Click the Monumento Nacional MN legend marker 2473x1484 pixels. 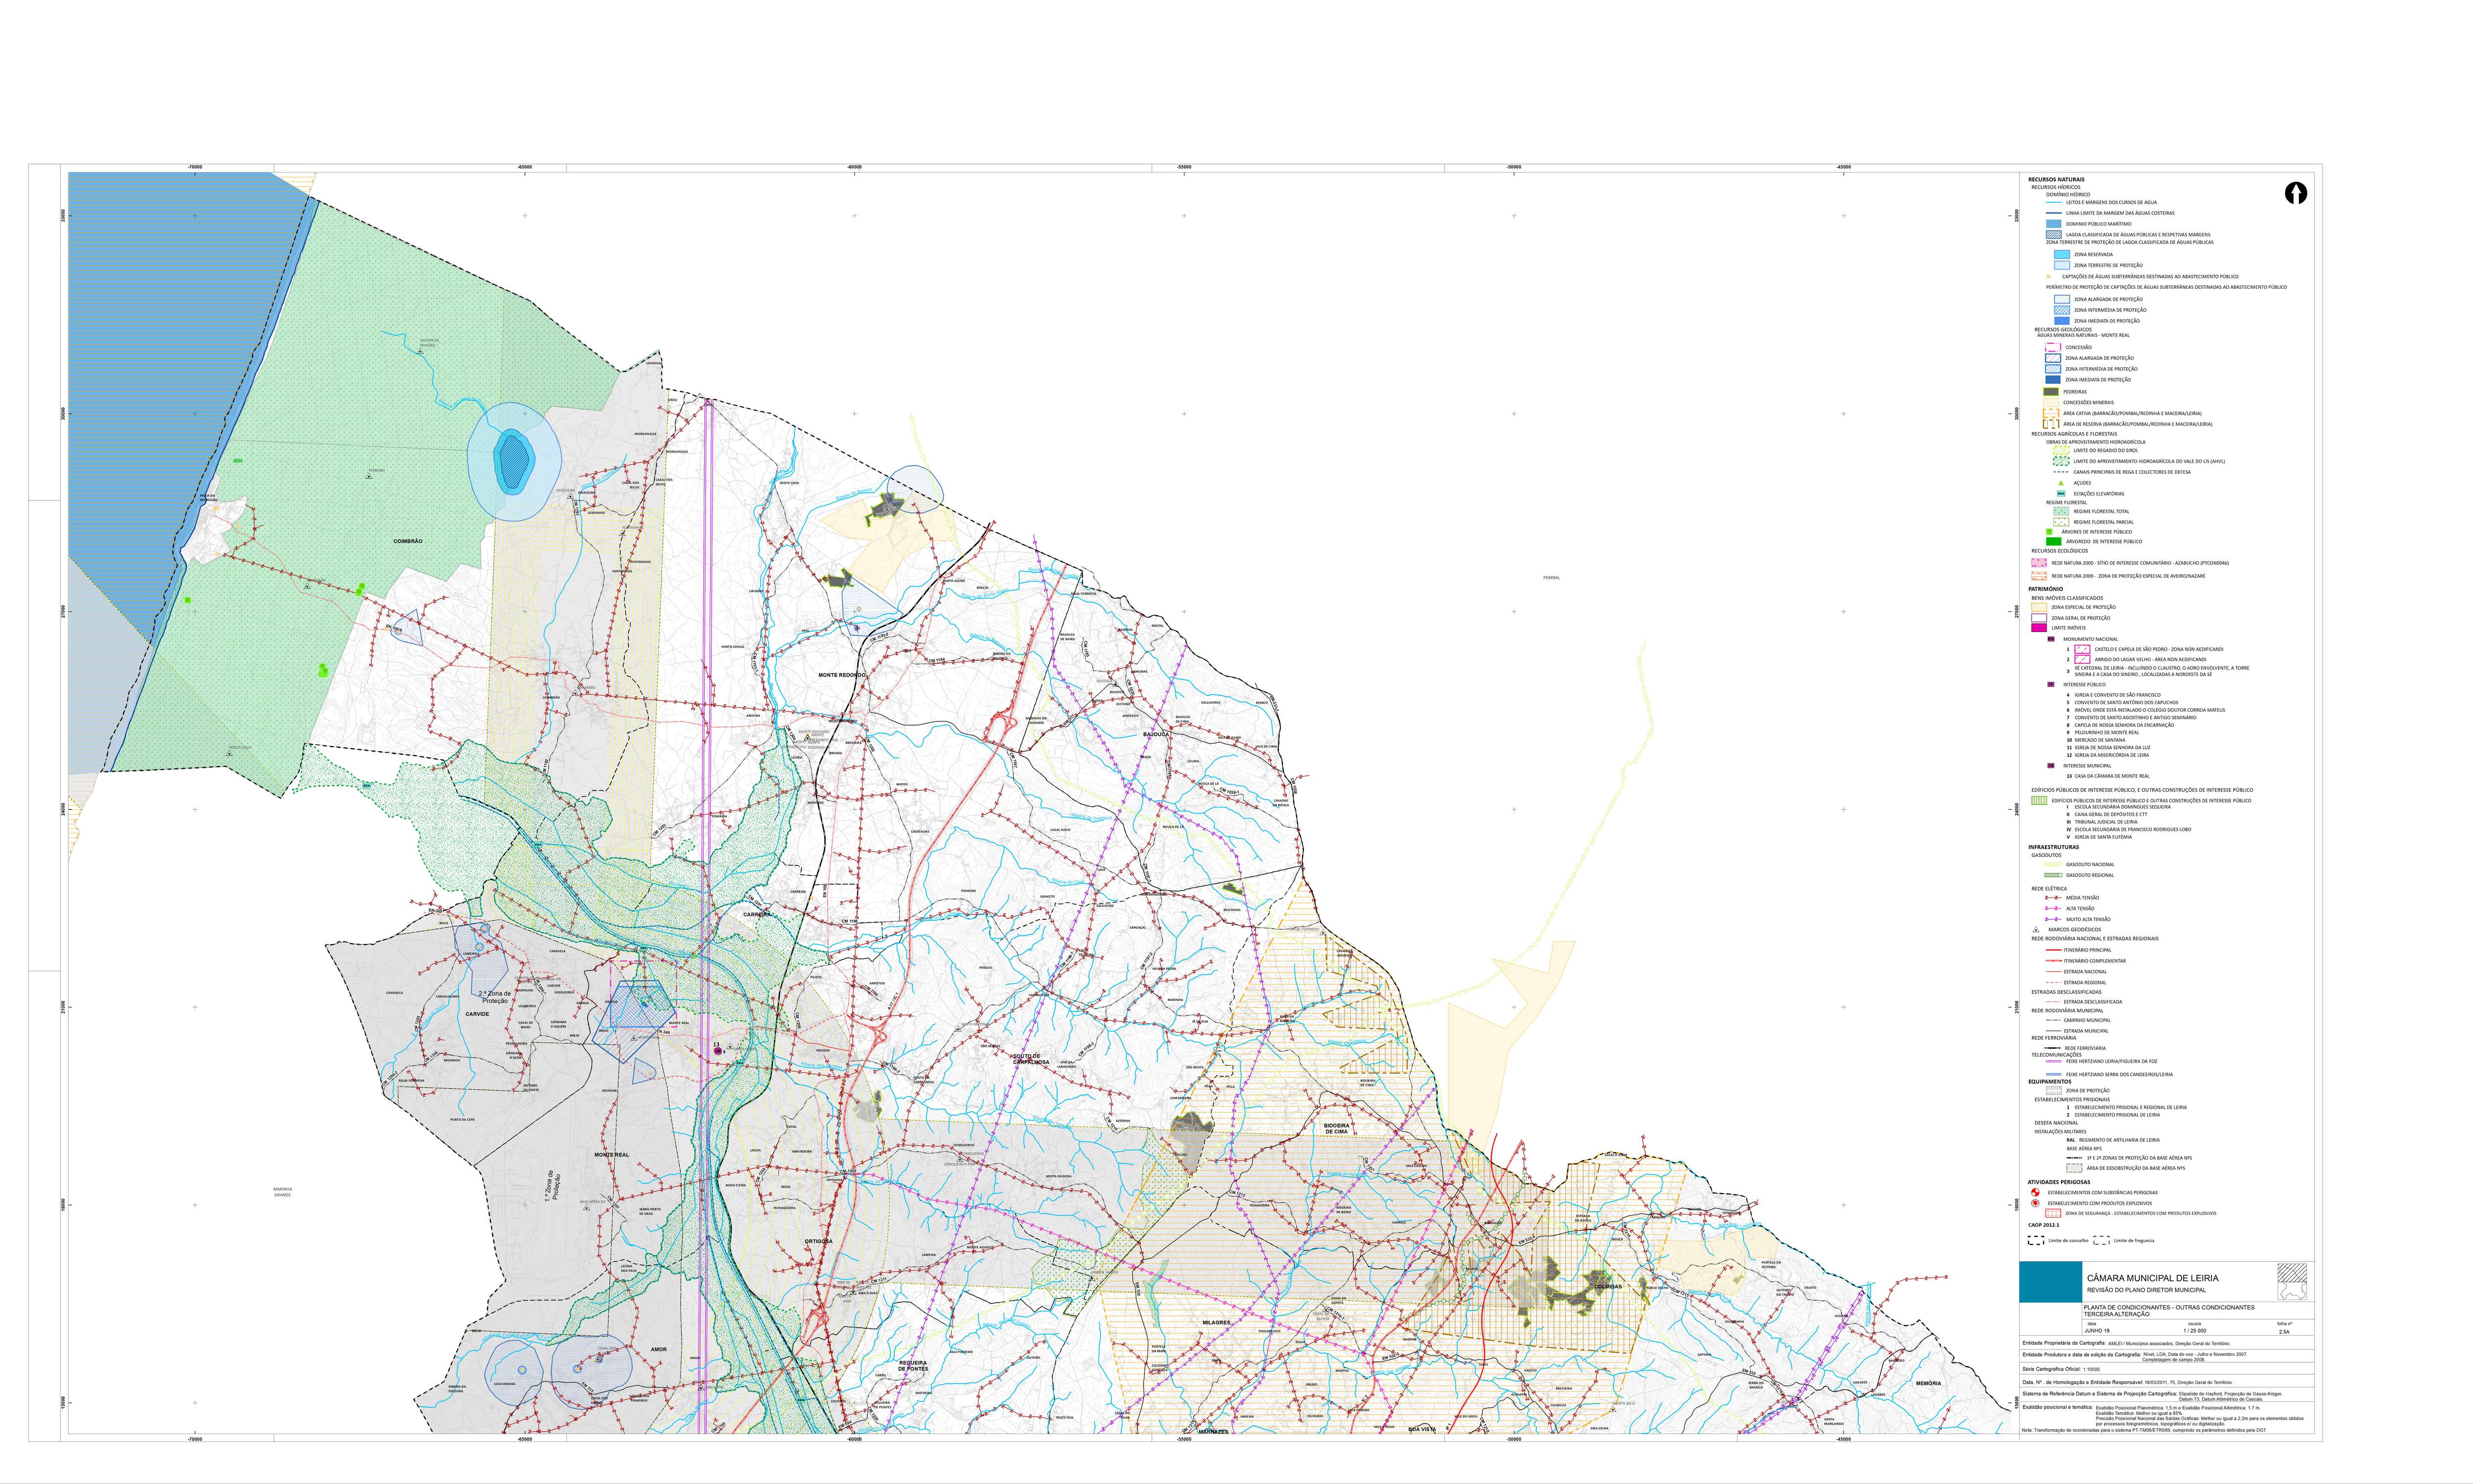[2051, 639]
